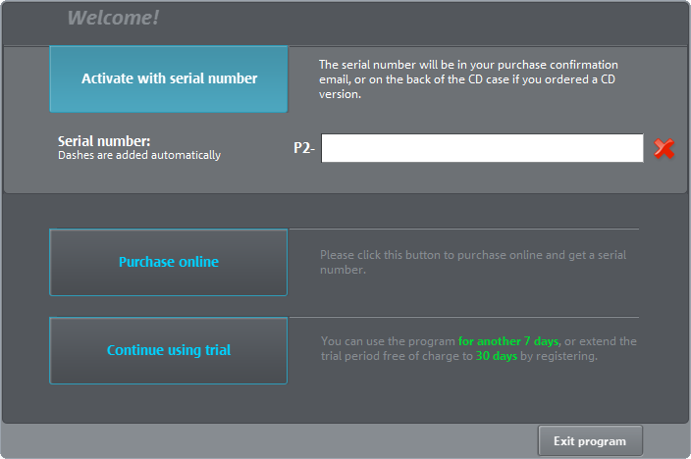The image size is (691, 459).
Task: Focus the serial number input field
Action: click(482, 148)
